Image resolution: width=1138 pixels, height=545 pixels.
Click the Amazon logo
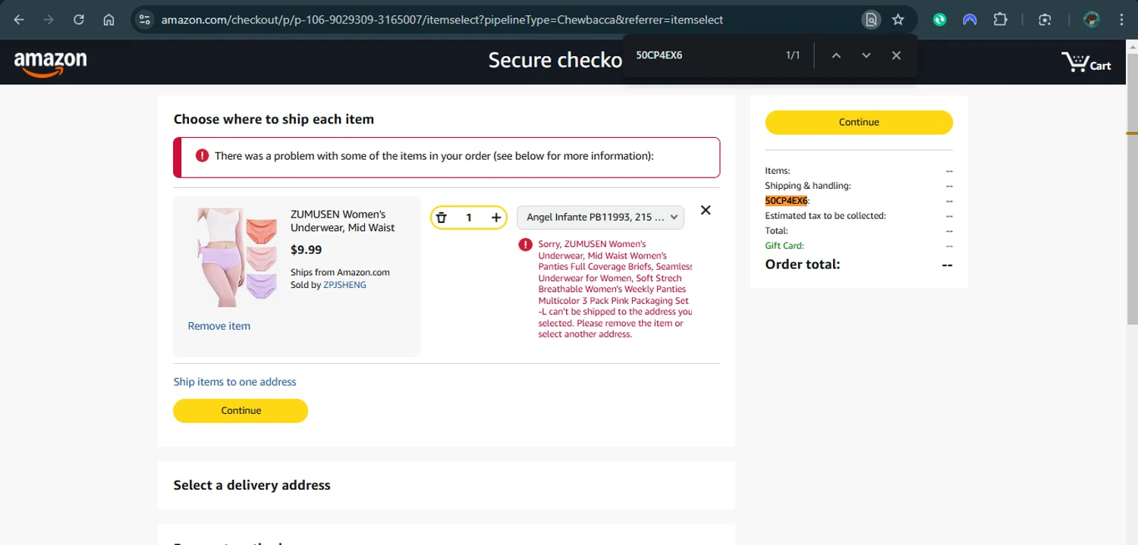(50, 63)
